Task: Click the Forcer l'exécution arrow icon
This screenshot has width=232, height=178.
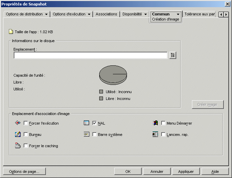Action: (18, 123)
